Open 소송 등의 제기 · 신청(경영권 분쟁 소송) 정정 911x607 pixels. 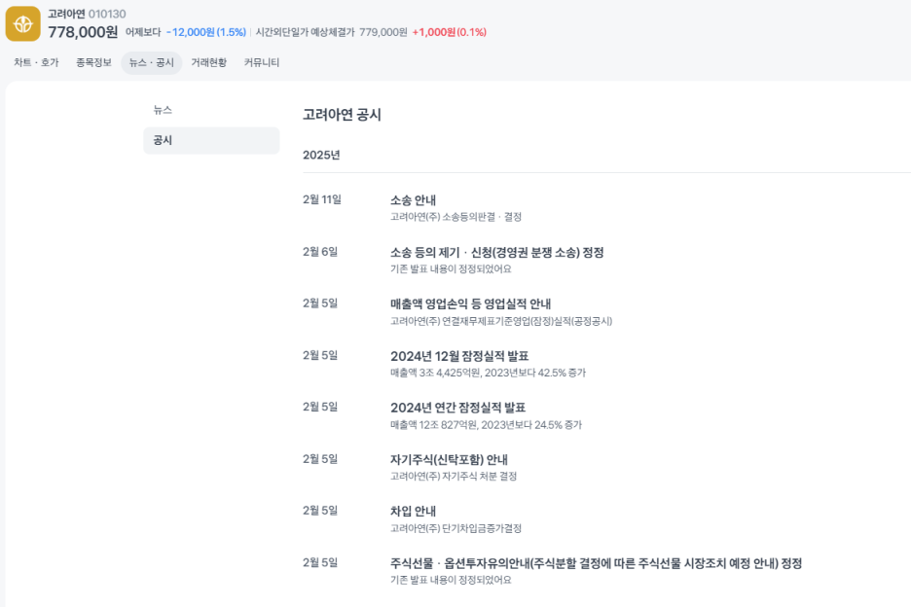pyautogui.click(x=496, y=253)
